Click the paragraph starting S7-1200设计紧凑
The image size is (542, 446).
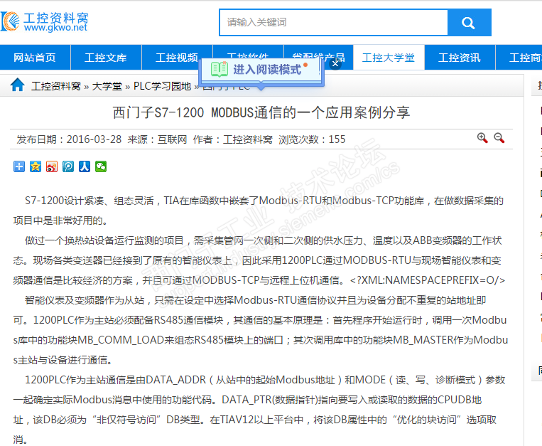259,211
